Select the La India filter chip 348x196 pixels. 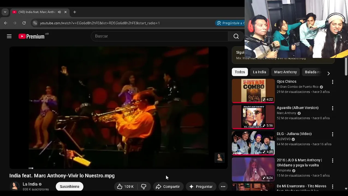pyautogui.click(x=259, y=72)
